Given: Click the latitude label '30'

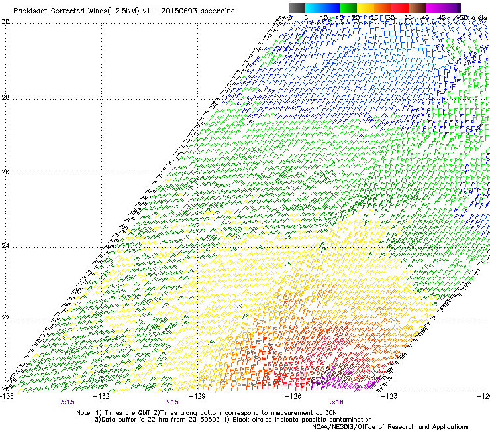Looking at the screenshot, I should pyautogui.click(x=5, y=22).
